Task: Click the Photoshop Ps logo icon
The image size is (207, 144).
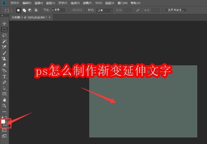Action: [x=4, y=3]
